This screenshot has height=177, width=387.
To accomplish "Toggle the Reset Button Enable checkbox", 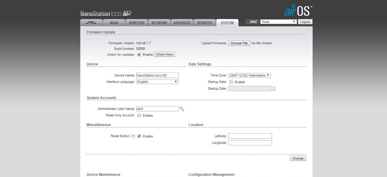I will click(139, 136).
